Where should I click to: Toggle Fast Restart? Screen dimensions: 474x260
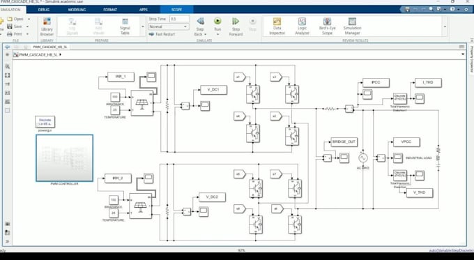point(162,34)
